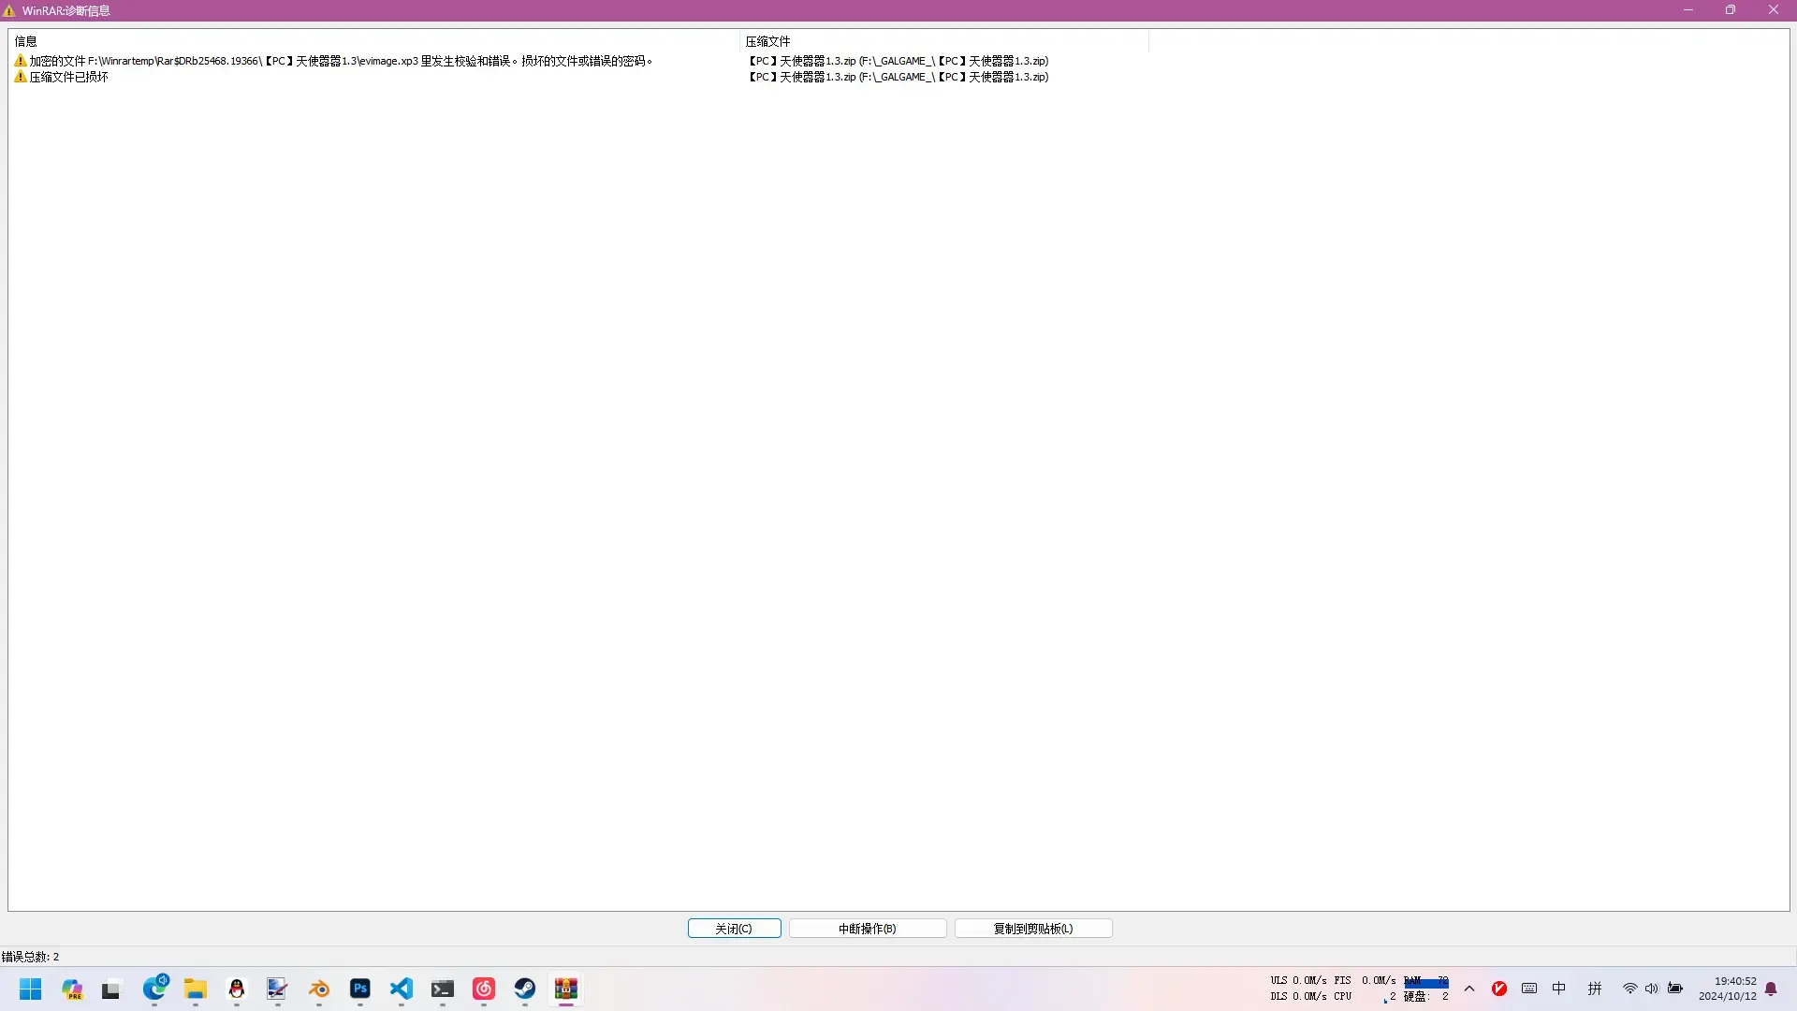Toggle 中 Chinese input mode indicator

point(1559,989)
